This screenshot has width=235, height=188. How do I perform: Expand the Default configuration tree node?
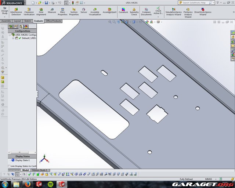[x=13, y=38]
